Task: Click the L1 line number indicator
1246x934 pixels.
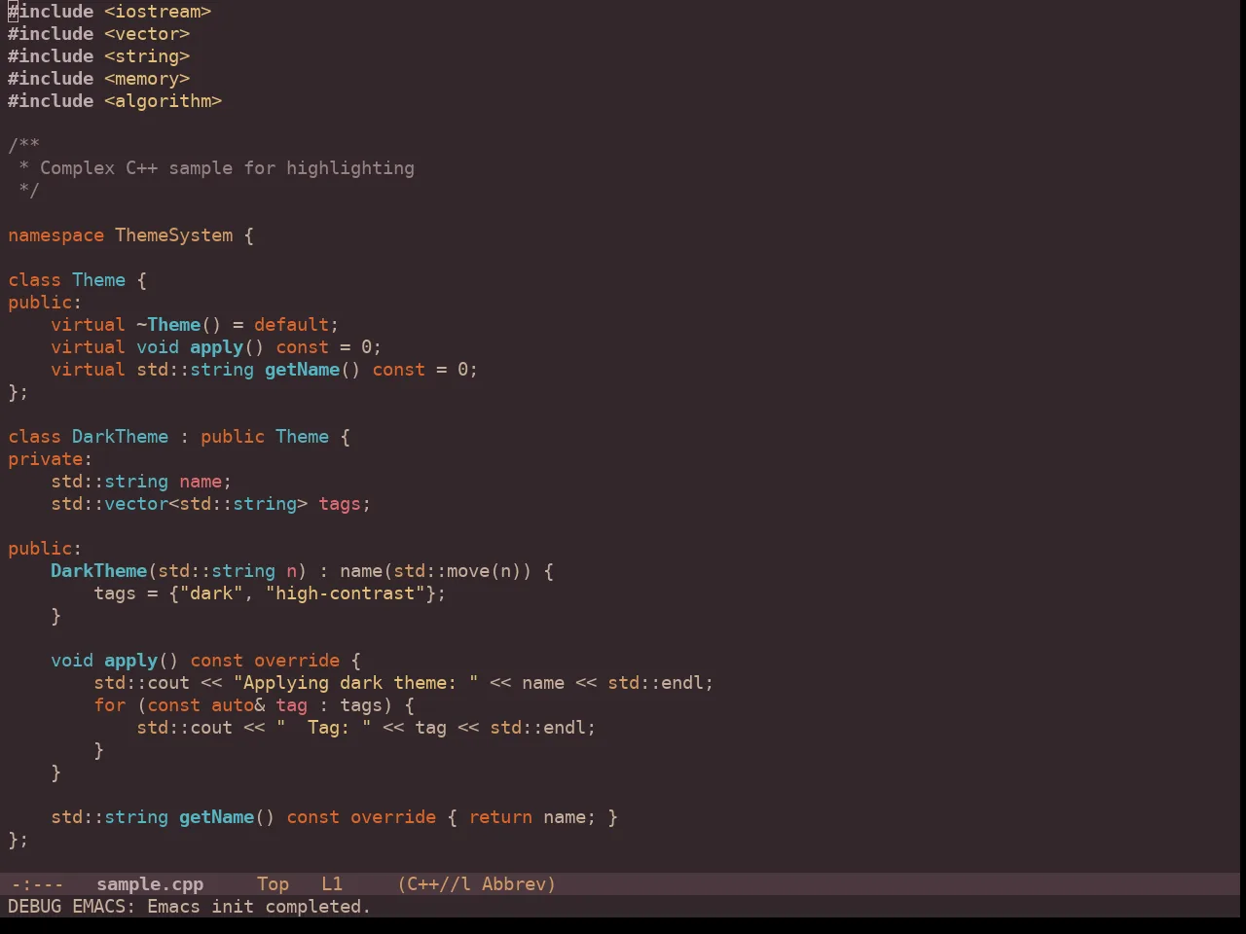Action: coord(332,884)
